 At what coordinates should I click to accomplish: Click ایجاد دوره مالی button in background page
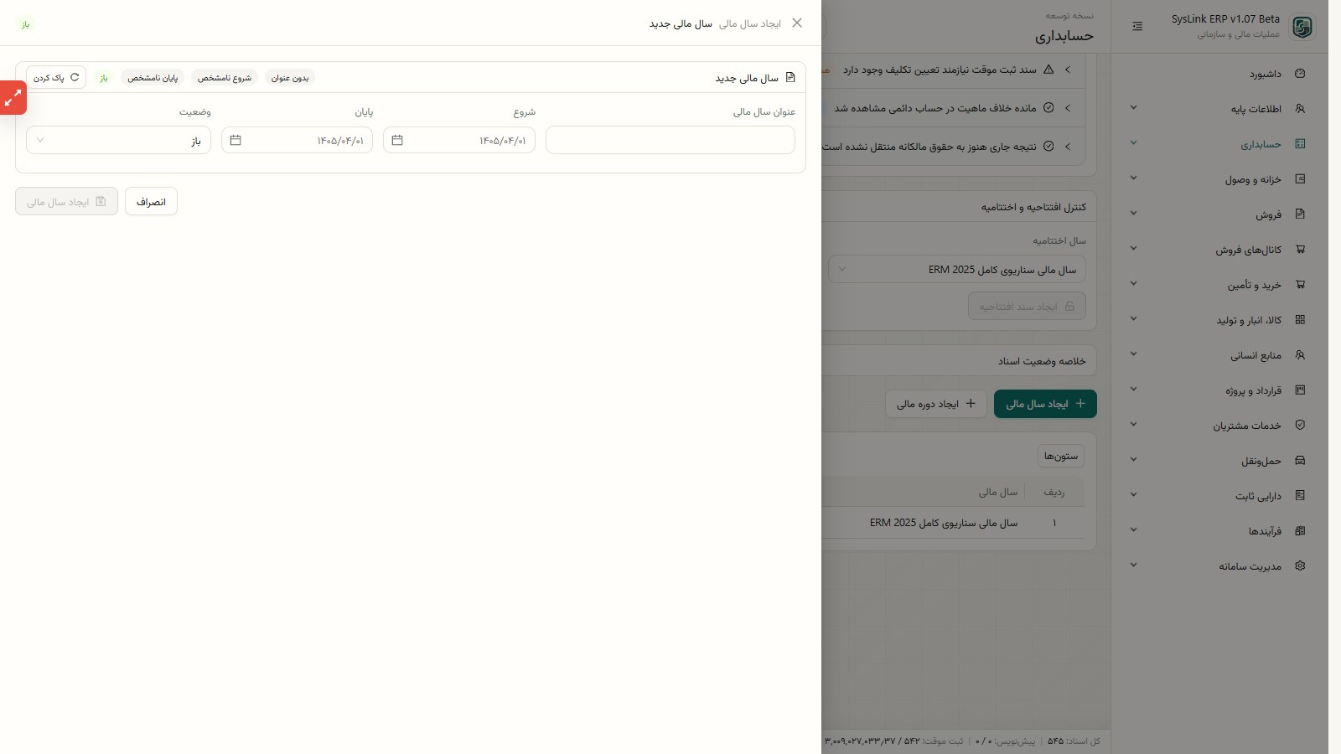936,404
